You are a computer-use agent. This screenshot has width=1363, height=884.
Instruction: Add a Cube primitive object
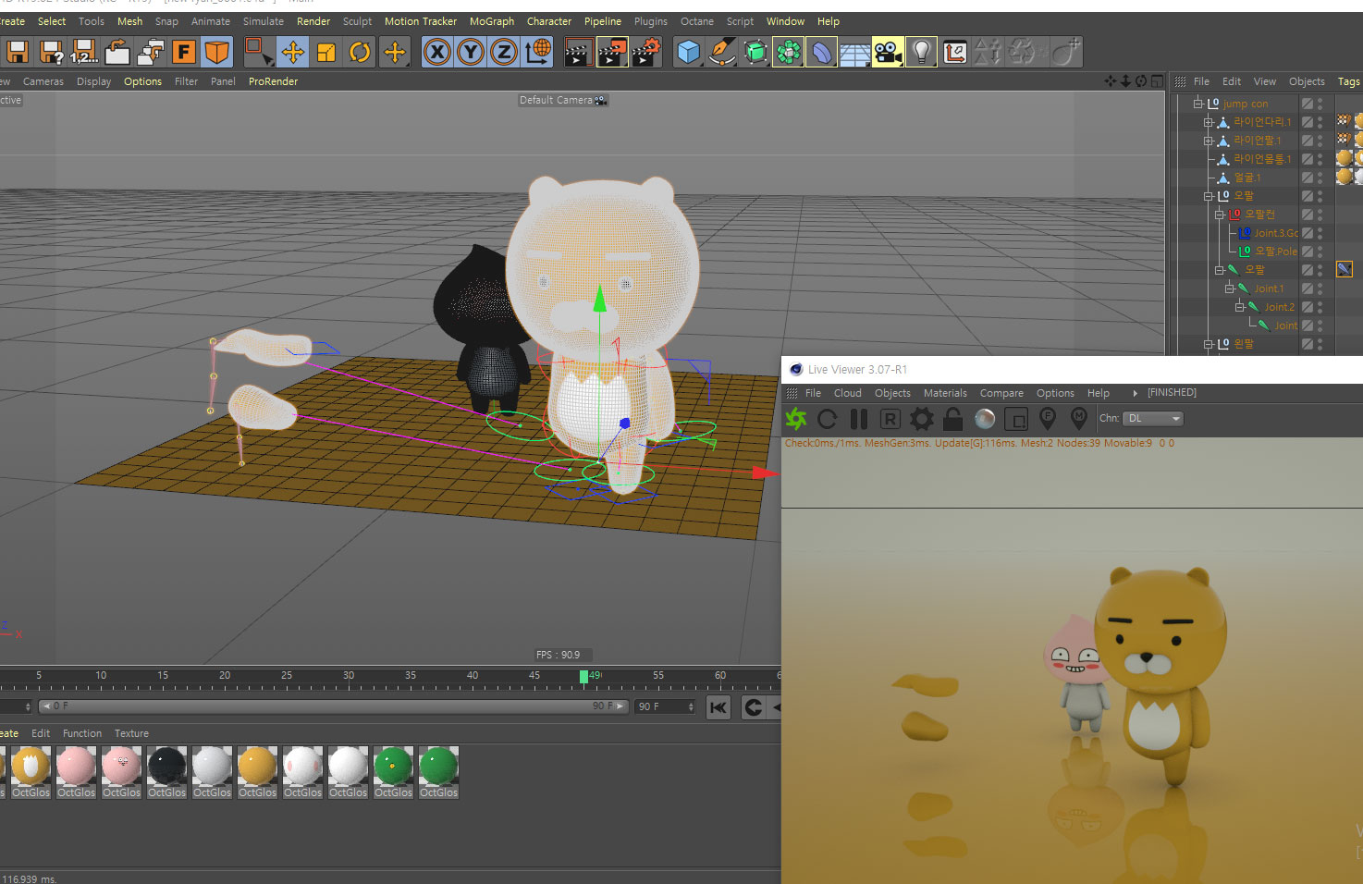pos(689,52)
